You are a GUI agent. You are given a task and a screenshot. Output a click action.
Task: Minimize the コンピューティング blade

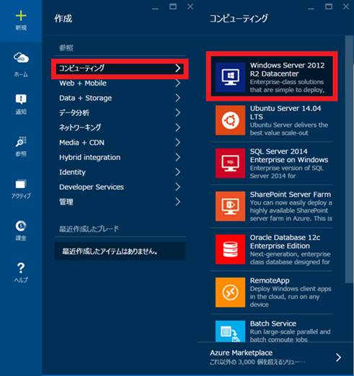[x=311, y=9]
